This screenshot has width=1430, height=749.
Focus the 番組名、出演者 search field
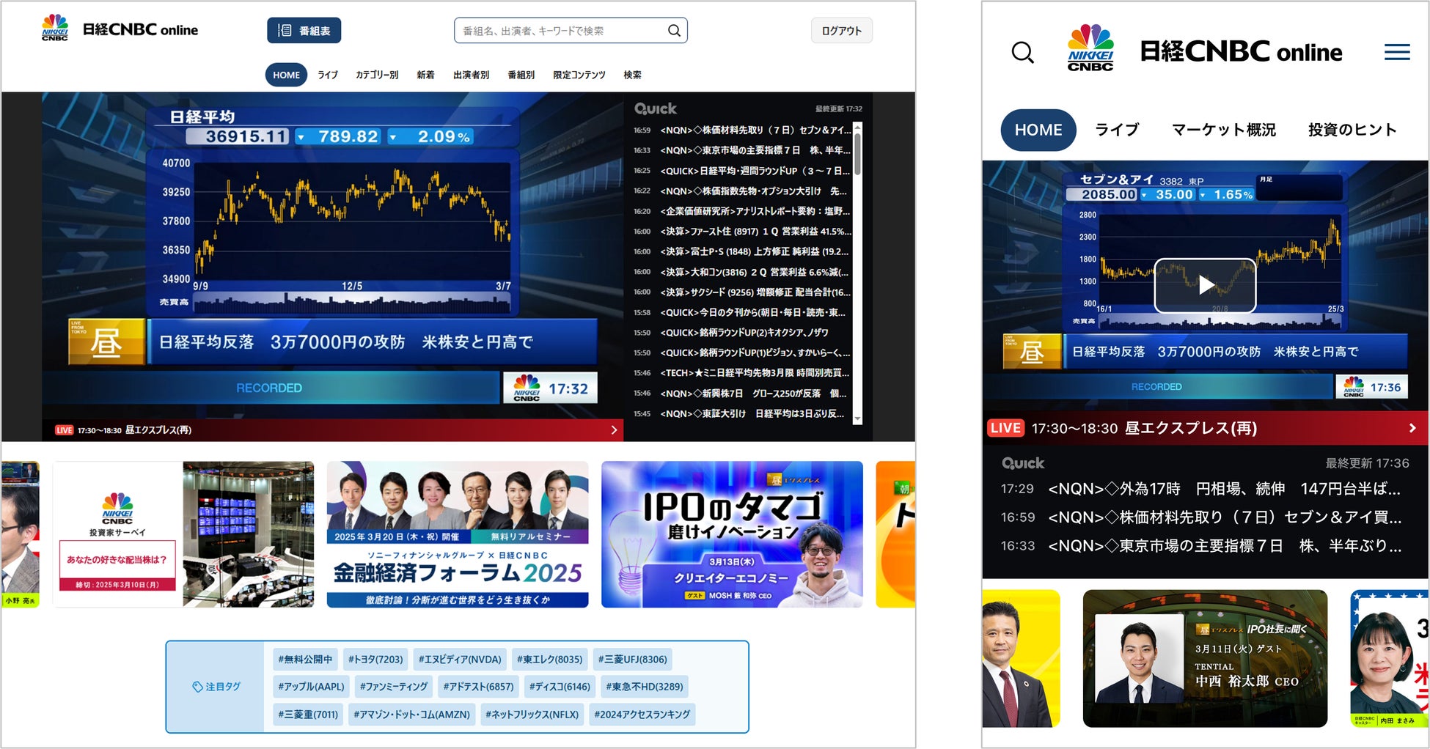tap(571, 31)
